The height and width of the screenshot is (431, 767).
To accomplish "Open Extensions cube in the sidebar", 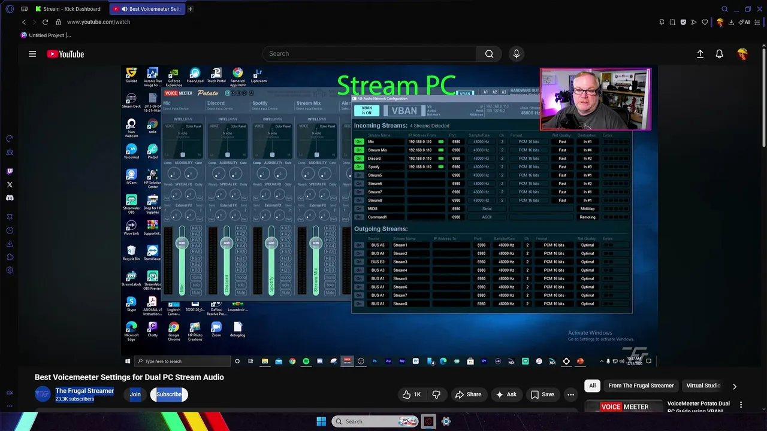I will click(10, 257).
